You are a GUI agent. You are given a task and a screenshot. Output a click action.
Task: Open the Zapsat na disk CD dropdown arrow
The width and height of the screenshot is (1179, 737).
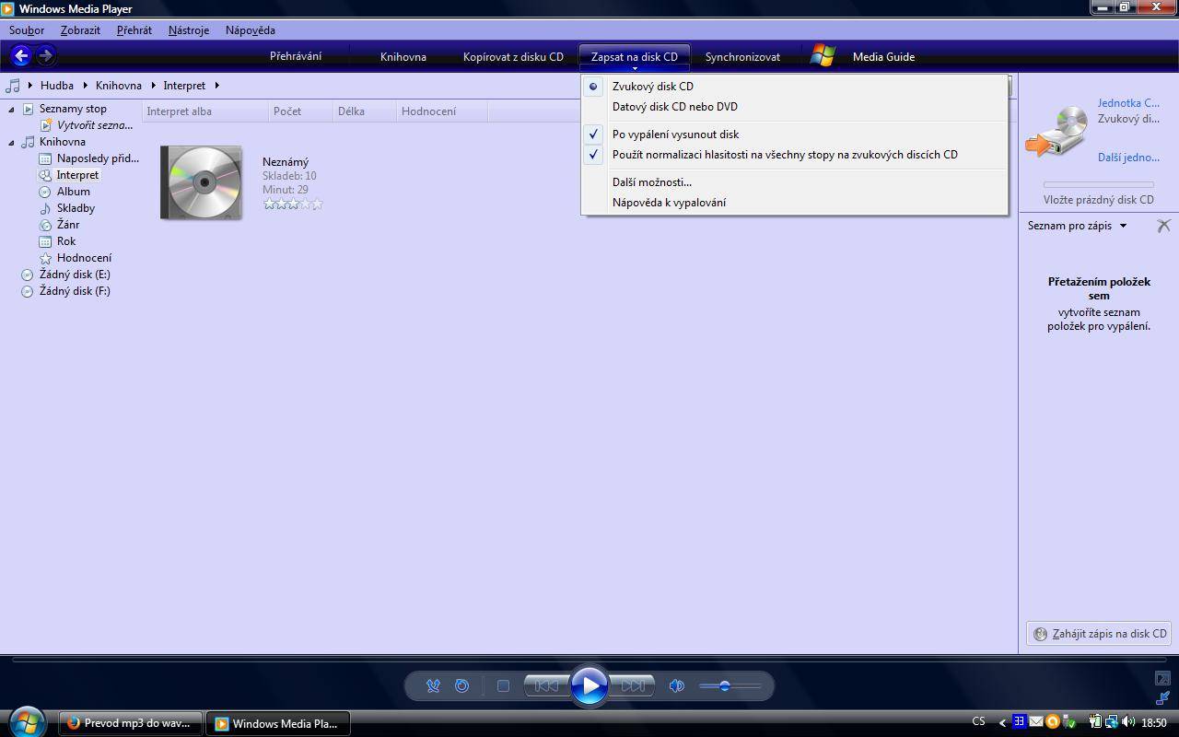(x=635, y=68)
